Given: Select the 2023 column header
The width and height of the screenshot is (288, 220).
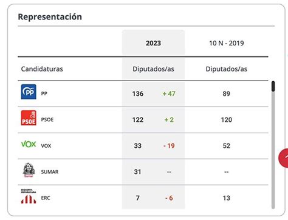Looking at the screenshot, I should (x=153, y=43).
